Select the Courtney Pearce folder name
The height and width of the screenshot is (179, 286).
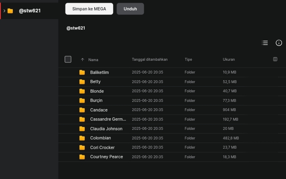click(107, 157)
